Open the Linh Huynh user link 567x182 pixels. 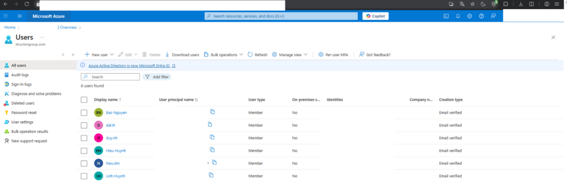116,176
